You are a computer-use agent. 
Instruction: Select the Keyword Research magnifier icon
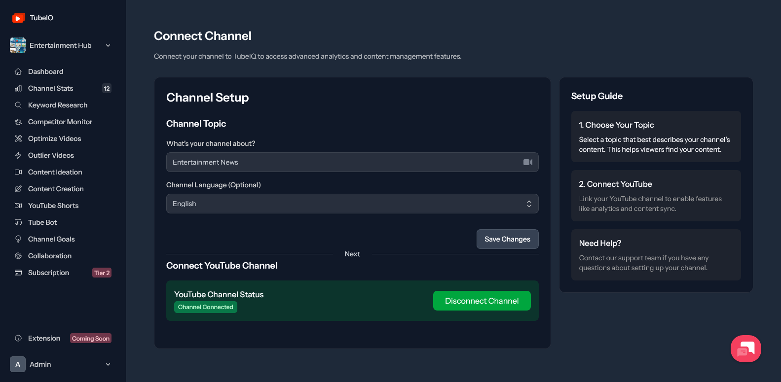tap(18, 105)
